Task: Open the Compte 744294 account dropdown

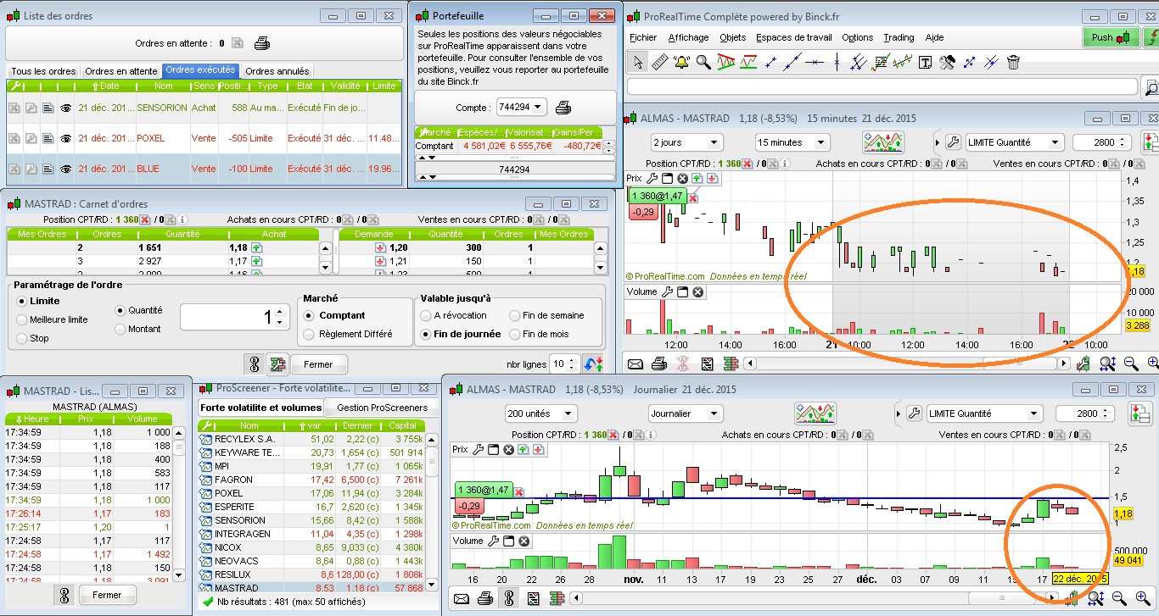Action: click(x=522, y=108)
